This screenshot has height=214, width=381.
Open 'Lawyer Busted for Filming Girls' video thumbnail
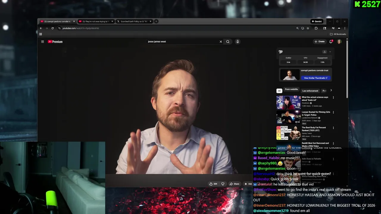click(288, 117)
